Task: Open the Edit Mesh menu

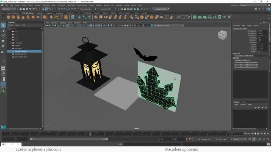Action: point(61,5)
